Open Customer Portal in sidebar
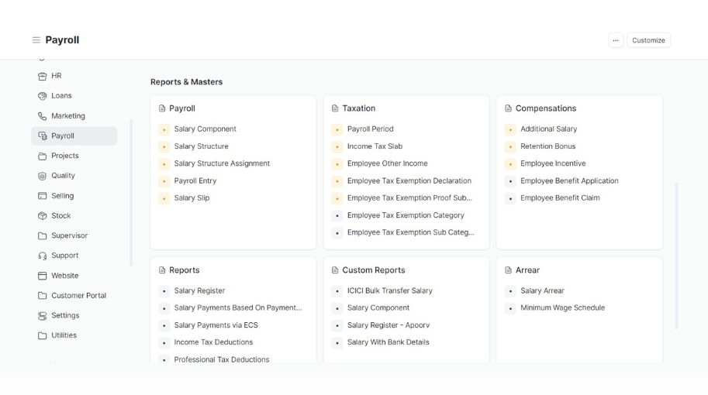708x395 pixels. tap(78, 296)
